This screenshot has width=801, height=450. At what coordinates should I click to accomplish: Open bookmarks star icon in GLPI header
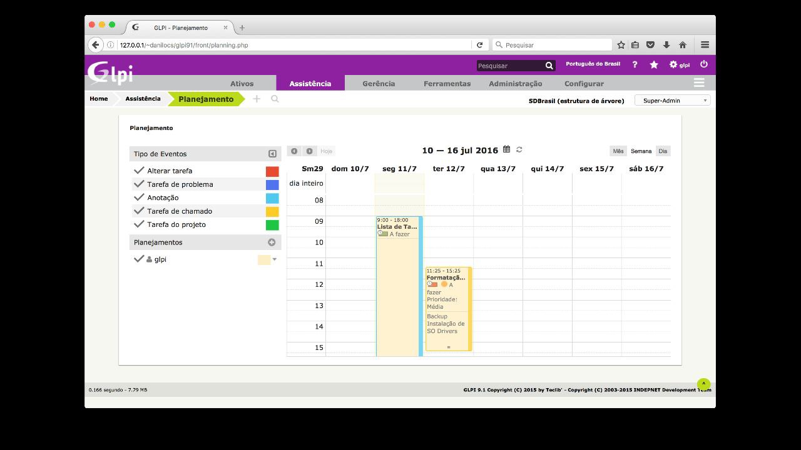click(x=654, y=64)
